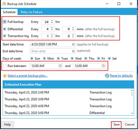Increase Transaction log minutes with up arrow
138x130 pixels.
(x=73, y=35)
